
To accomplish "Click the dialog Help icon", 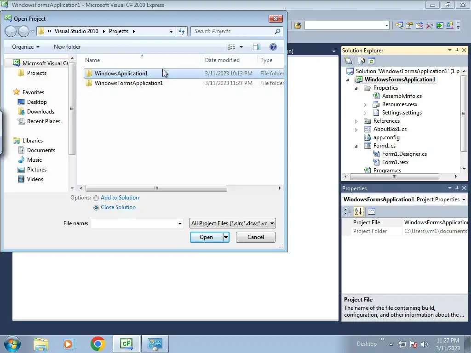I will click(x=273, y=47).
